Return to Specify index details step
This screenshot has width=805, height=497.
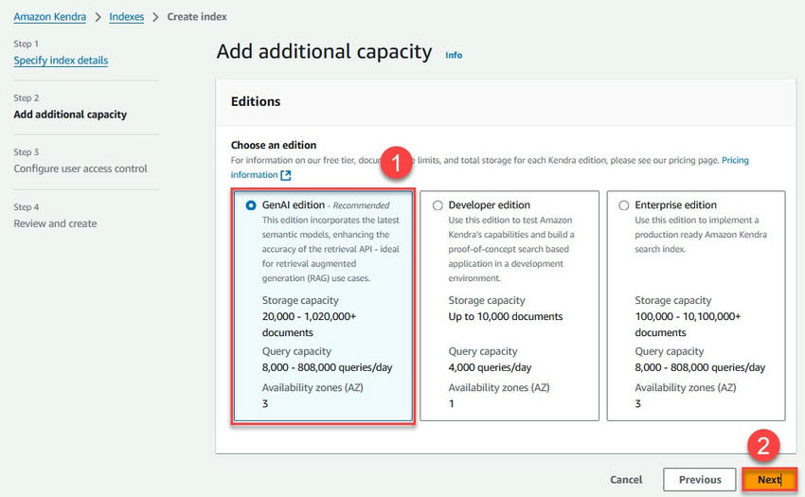pyautogui.click(x=61, y=61)
